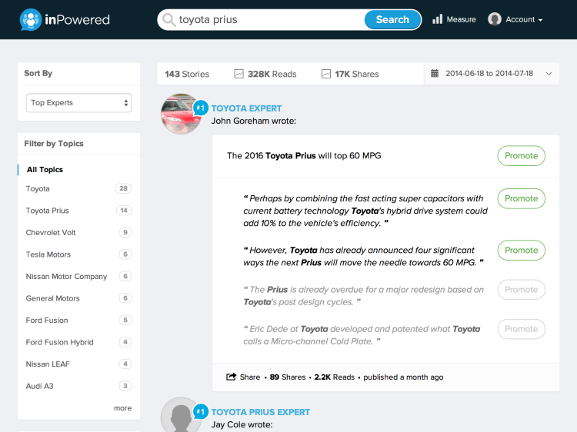Expand the date range dropdown chevron

pyautogui.click(x=549, y=74)
